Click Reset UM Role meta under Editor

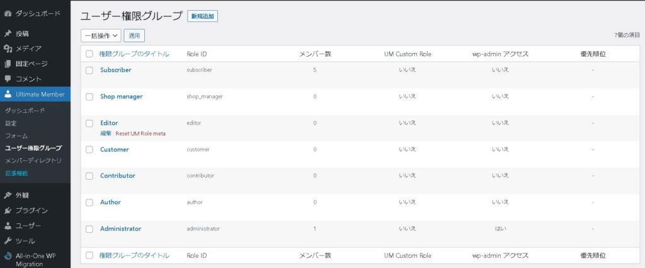(140, 134)
